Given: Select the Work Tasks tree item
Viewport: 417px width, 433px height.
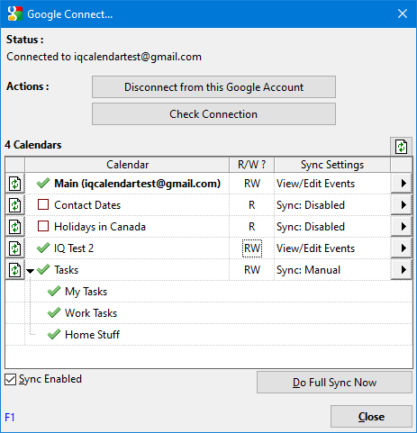Looking at the screenshot, I should [91, 313].
